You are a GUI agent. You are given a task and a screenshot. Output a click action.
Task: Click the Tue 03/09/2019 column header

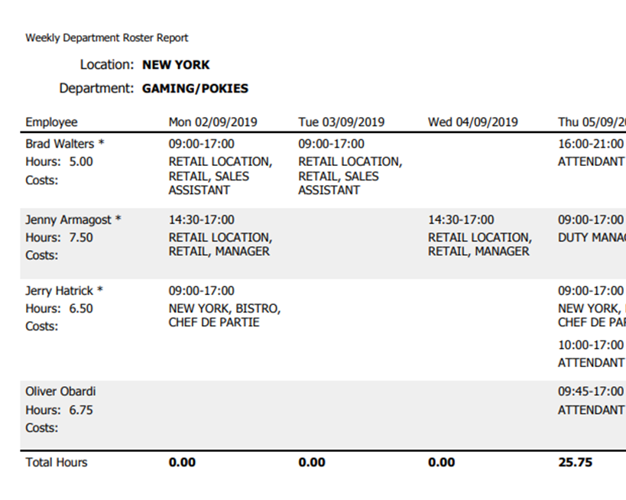341,122
